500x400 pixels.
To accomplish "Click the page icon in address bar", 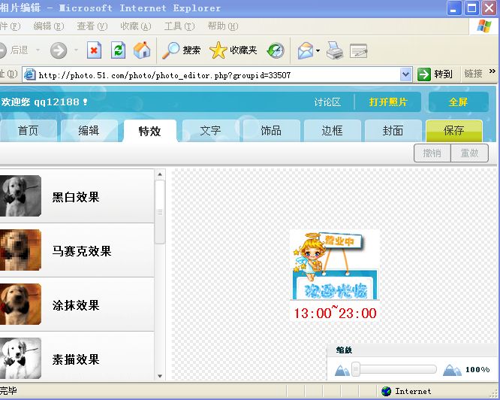I will (30, 74).
